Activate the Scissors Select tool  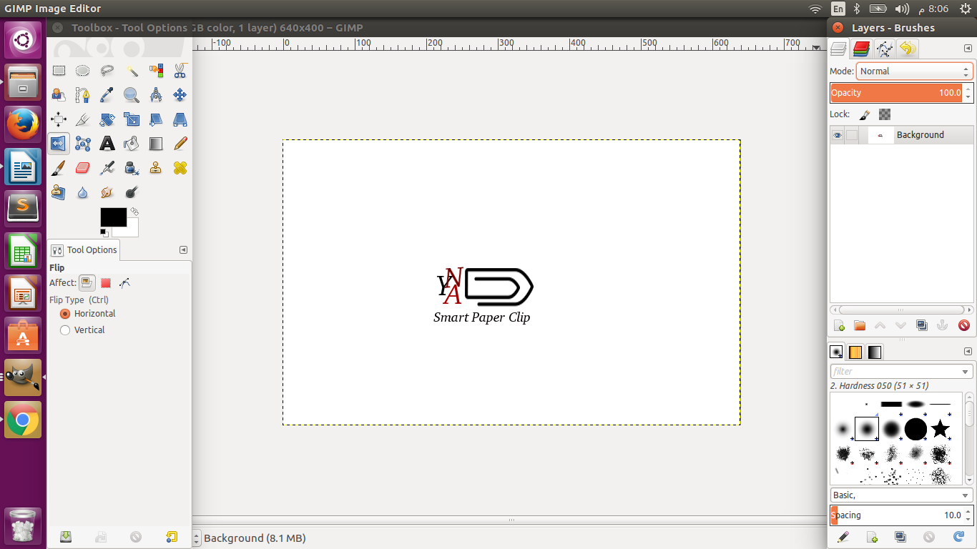pyautogui.click(x=180, y=71)
